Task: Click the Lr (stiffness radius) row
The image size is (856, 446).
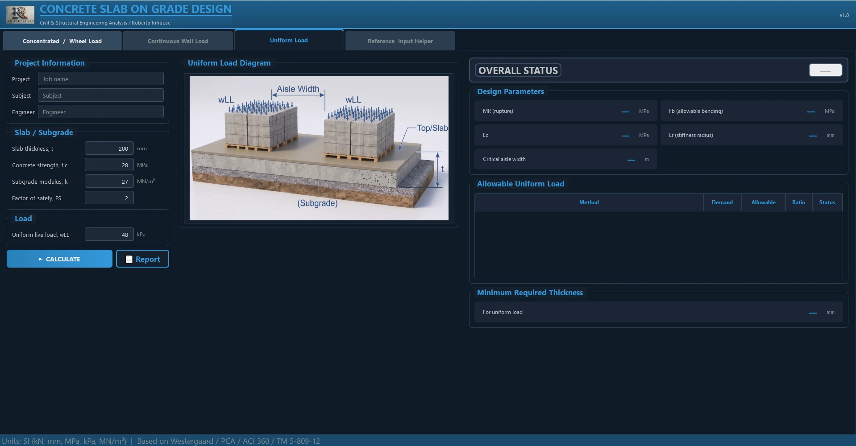Action: point(752,135)
